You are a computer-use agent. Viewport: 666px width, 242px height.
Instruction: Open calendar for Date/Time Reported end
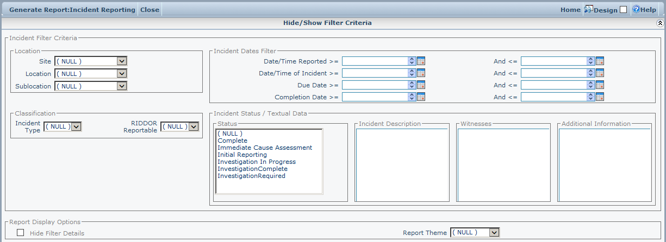coord(600,61)
